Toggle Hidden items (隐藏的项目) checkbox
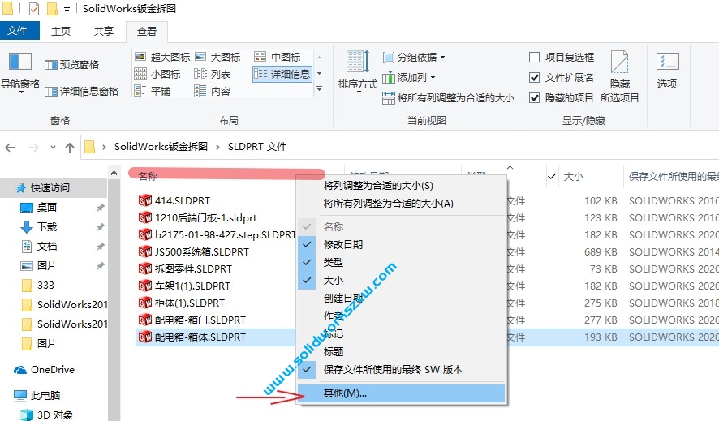Image resolution: width=719 pixels, height=421 pixels. tap(562, 97)
